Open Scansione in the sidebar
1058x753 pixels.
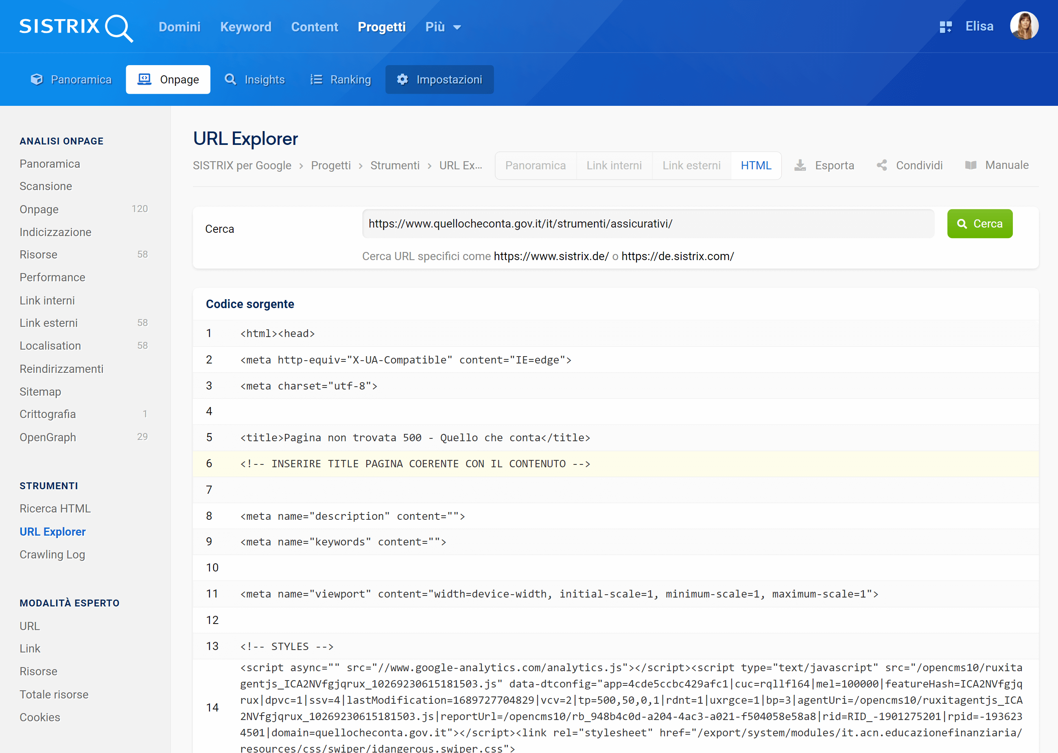46,186
